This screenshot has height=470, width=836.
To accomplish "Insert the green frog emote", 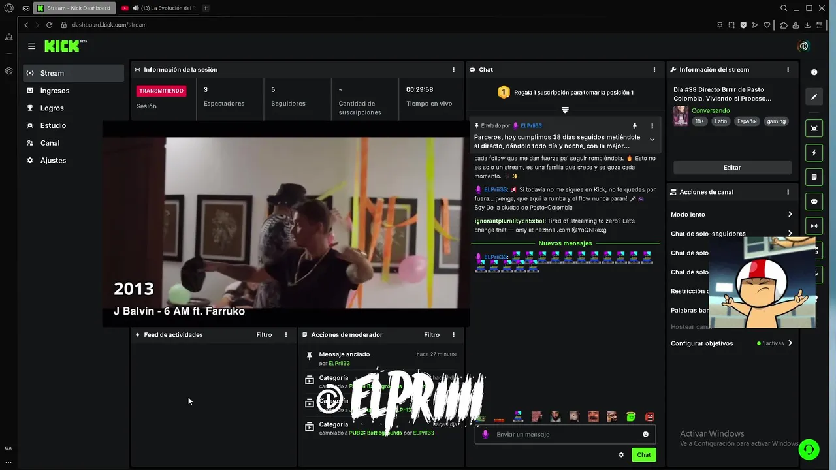I will click(481, 418).
